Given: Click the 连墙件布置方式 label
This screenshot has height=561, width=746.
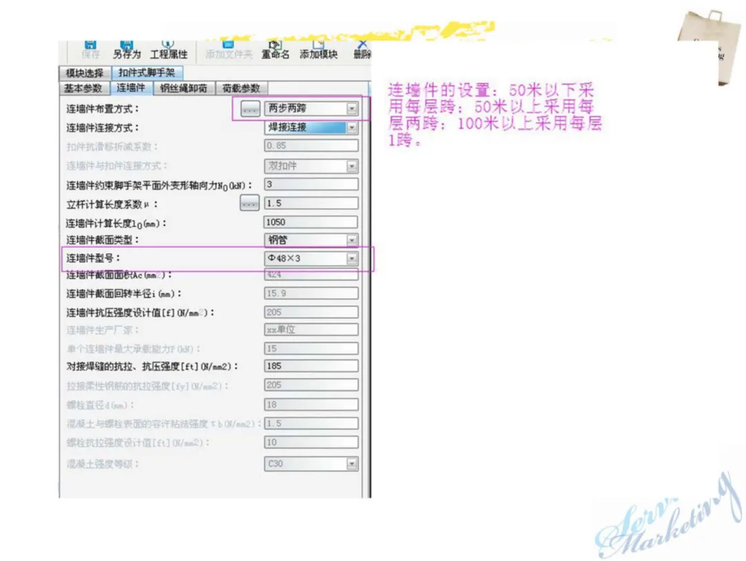Looking at the screenshot, I should (x=102, y=109).
